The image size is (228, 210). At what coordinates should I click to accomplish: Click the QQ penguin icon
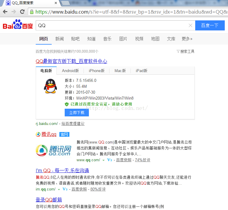point(50,86)
